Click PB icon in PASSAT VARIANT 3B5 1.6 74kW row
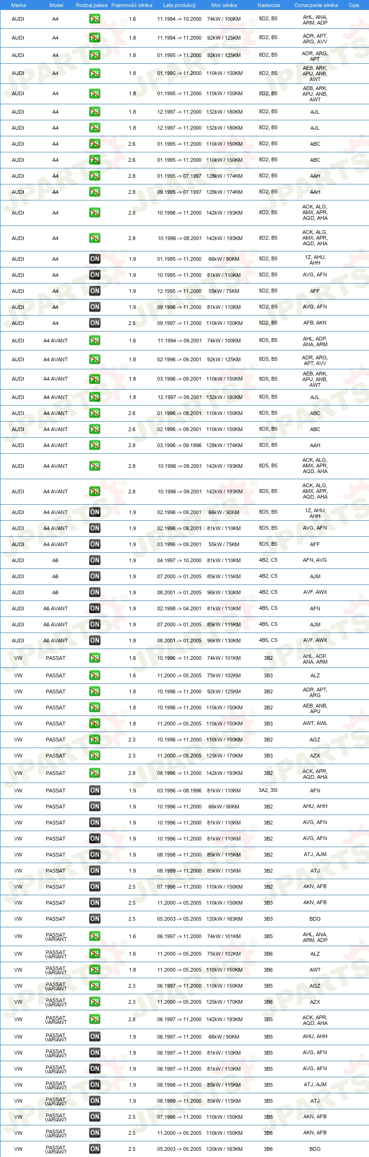This screenshot has height=1157, width=369. pyautogui.click(x=94, y=936)
